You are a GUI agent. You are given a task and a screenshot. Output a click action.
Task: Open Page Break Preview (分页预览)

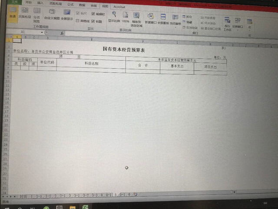(36, 17)
